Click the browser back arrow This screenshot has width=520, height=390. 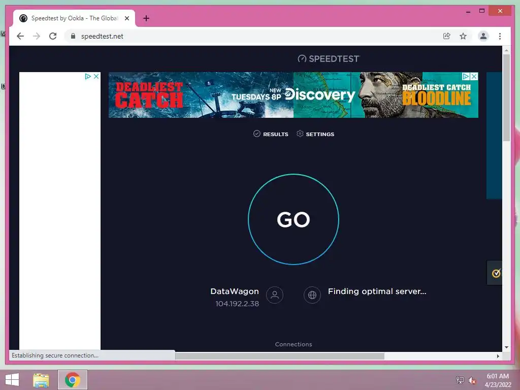pyautogui.click(x=20, y=36)
